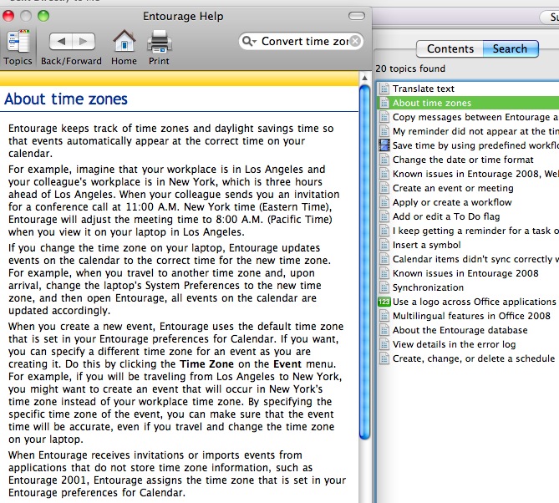Open Use a logo across Office applications
Viewport: 559px width, 503px height.
[x=468, y=302]
